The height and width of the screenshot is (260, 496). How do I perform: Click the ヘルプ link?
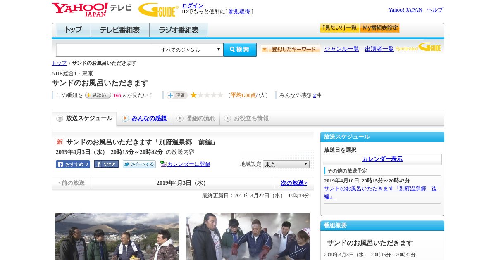(x=435, y=10)
